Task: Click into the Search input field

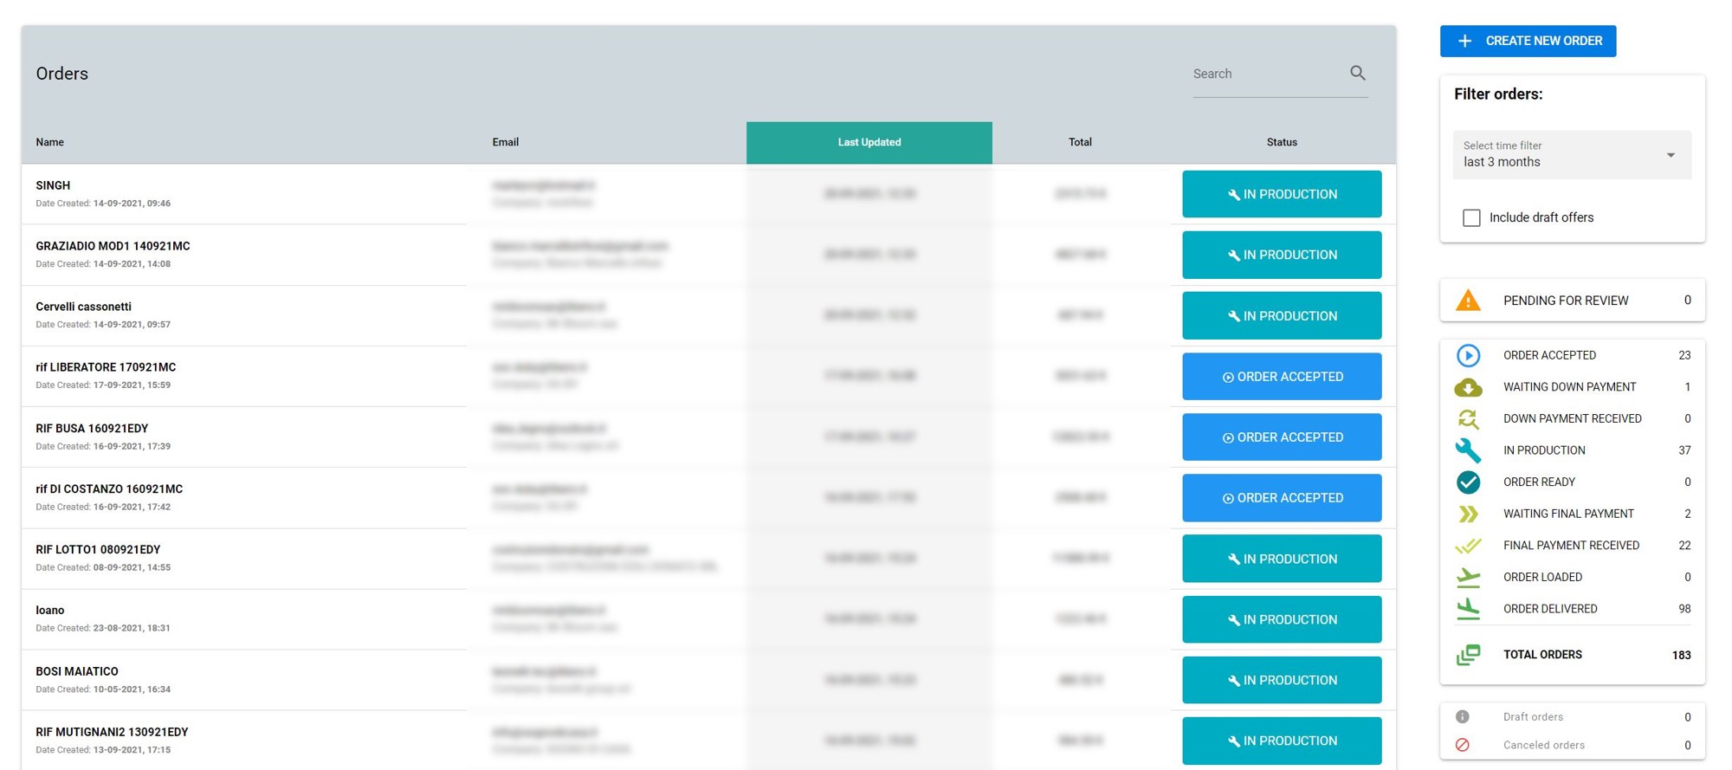Action: coord(1264,74)
